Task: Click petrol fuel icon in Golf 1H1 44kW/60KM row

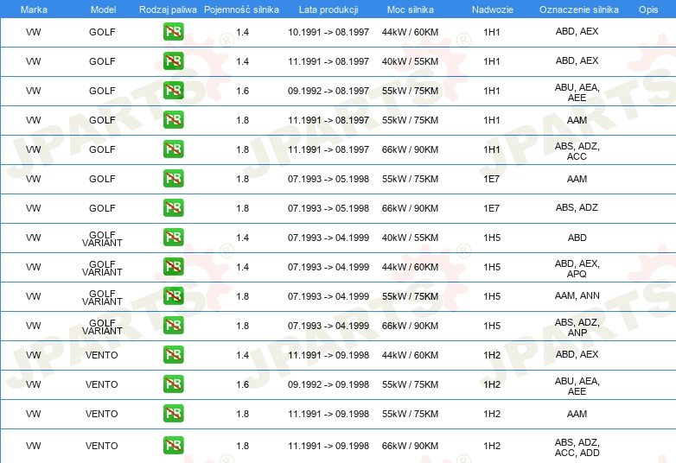Action: [173, 31]
